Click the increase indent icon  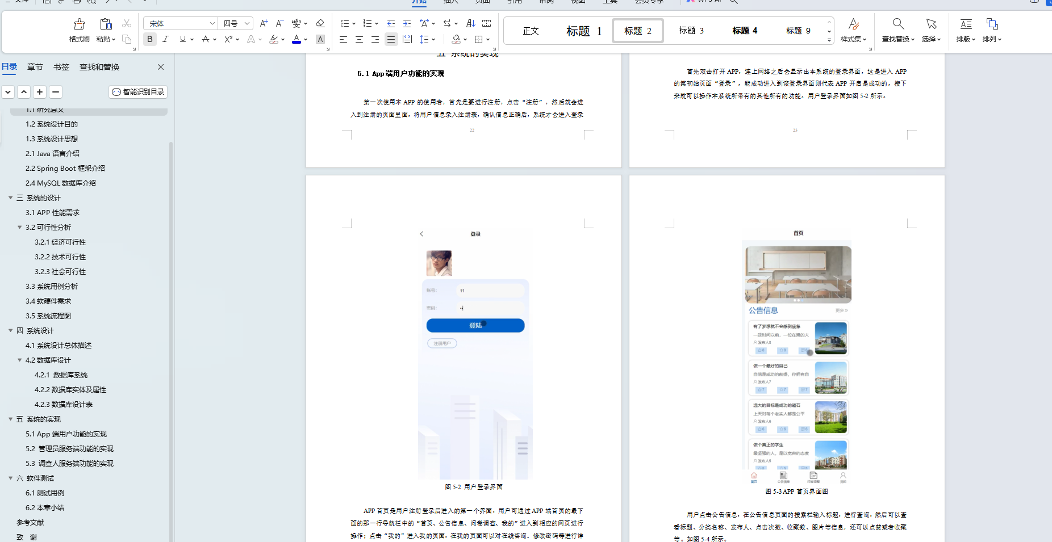pos(407,23)
